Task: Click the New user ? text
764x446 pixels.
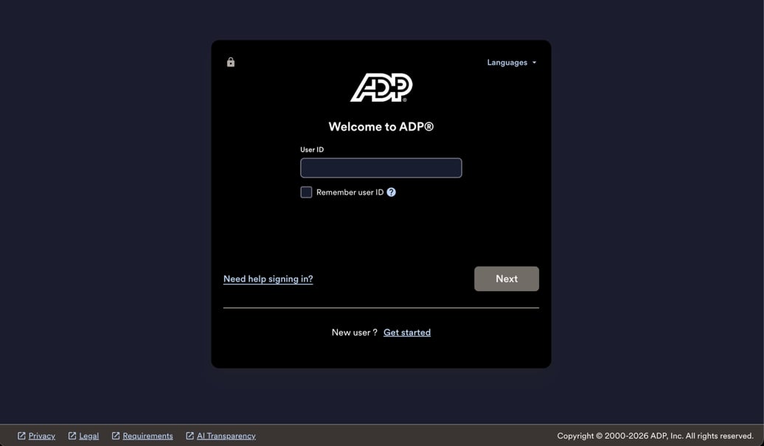Action: click(x=354, y=332)
